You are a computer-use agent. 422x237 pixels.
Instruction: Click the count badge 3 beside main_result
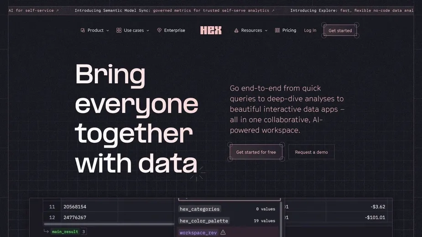pyautogui.click(x=83, y=232)
